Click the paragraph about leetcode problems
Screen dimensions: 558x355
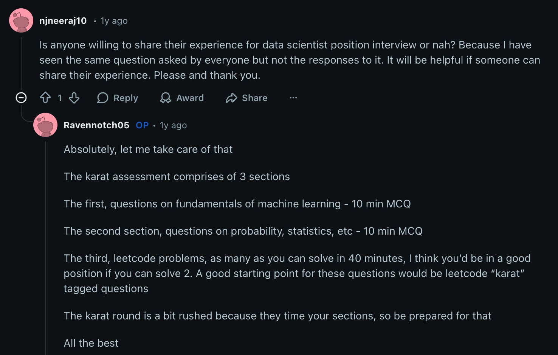point(297,273)
